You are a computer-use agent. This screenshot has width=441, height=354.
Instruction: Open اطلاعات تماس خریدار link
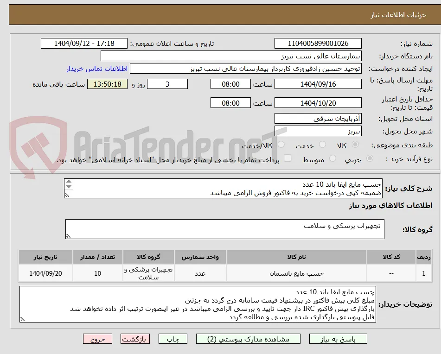click(x=97, y=69)
